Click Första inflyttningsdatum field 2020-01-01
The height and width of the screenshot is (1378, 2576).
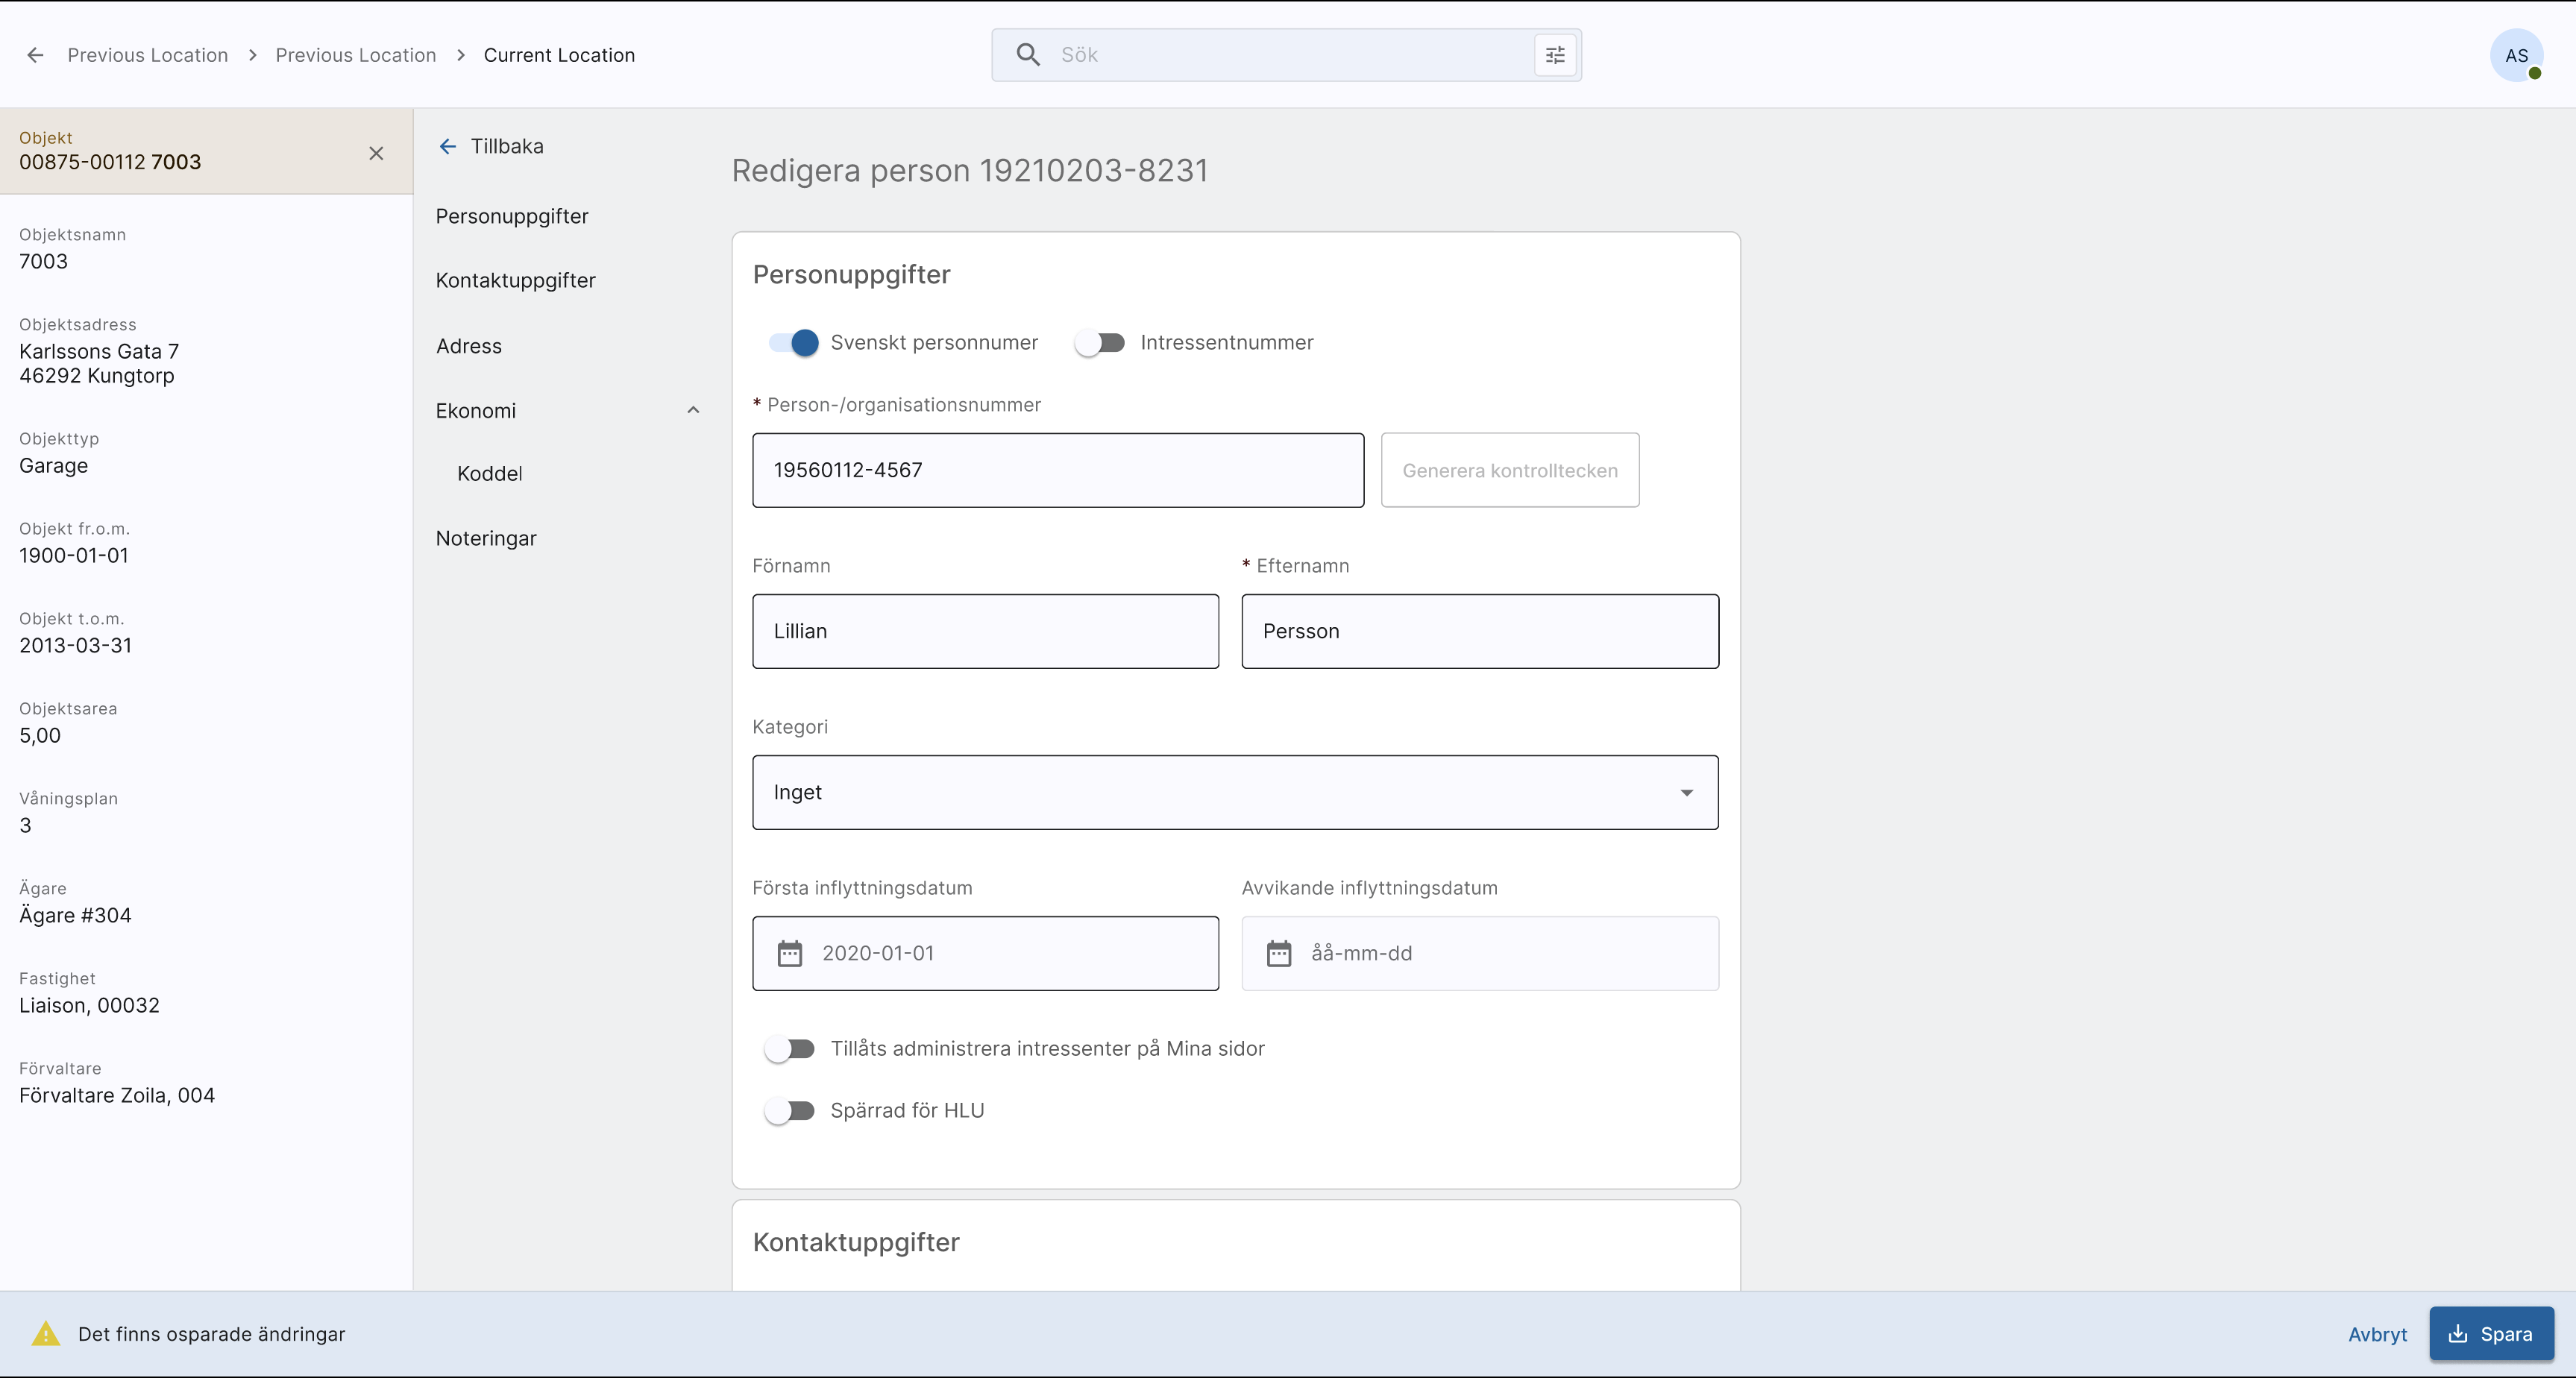(x=985, y=953)
